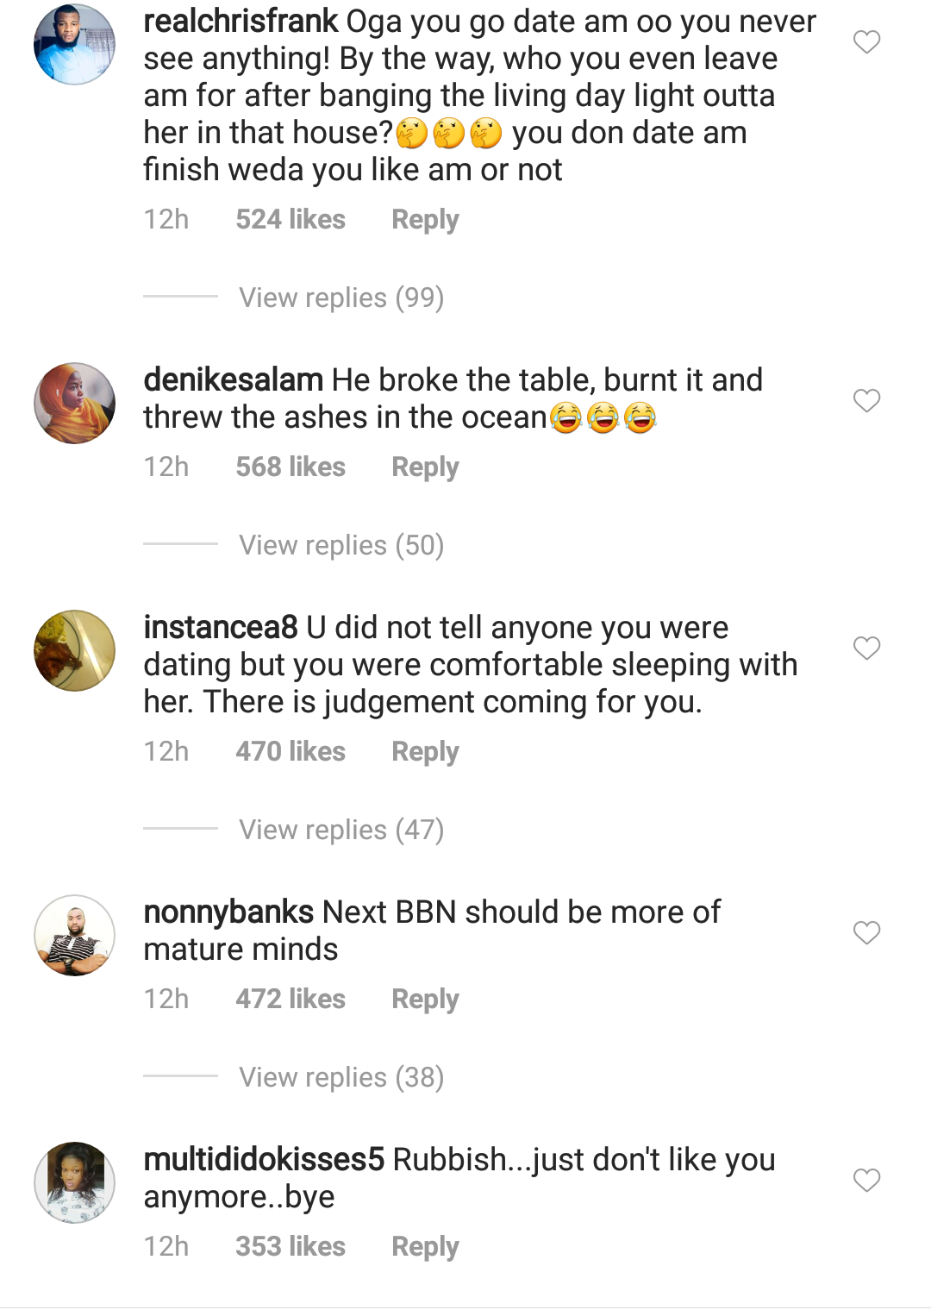Heart the nonnybanks comment
The height and width of the screenshot is (1310, 931).
[866, 932]
